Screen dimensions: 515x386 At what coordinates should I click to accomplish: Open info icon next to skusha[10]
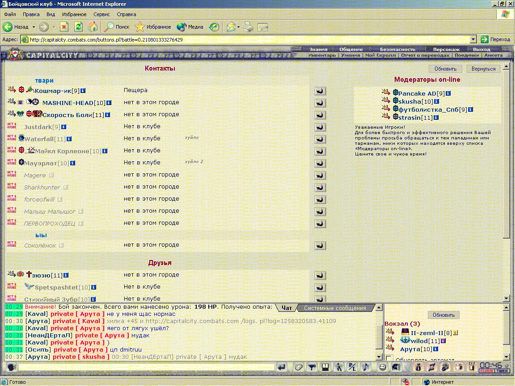coord(436,101)
